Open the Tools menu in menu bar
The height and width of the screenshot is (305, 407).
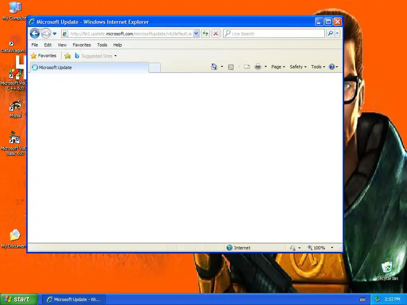(102, 45)
